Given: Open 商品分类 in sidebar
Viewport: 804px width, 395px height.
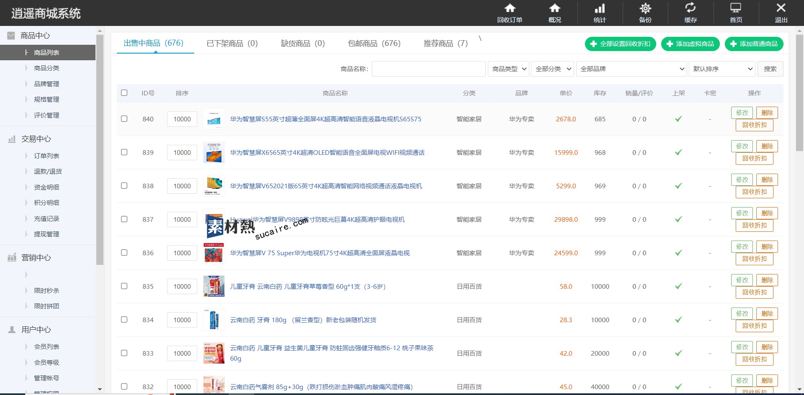Looking at the screenshot, I should click(x=46, y=68).
